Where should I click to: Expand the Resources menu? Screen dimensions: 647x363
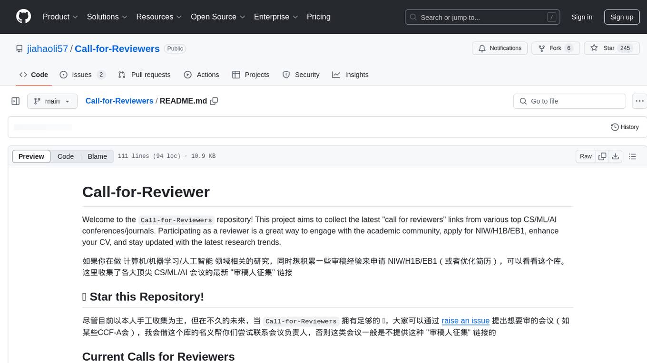pyautogui.click(x=159, y=17)
